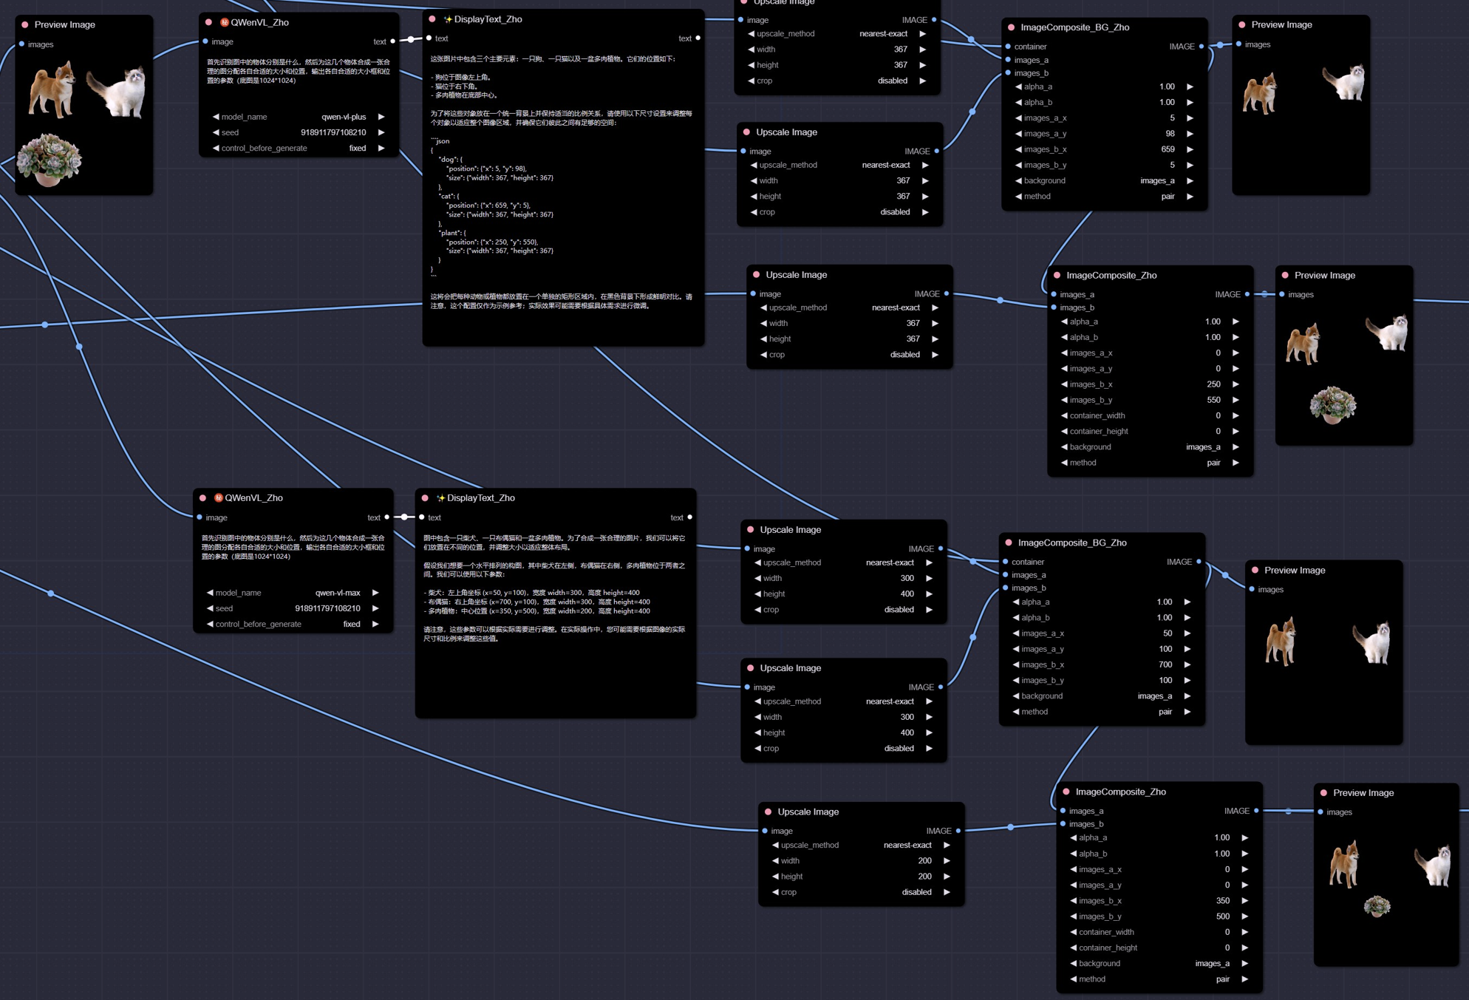Screen dimensions: 1469x1000
Task: Increase width 200 in Upscale Image node
Action: tap(947, 861)
